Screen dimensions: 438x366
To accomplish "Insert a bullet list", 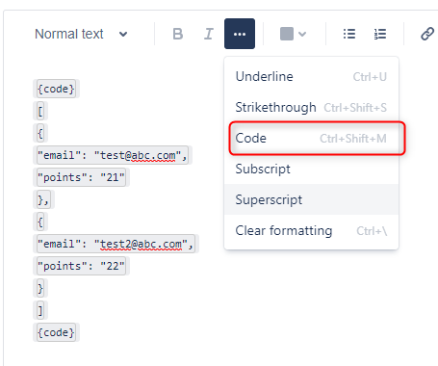I will pyautogui.click(x=349, y=34).
